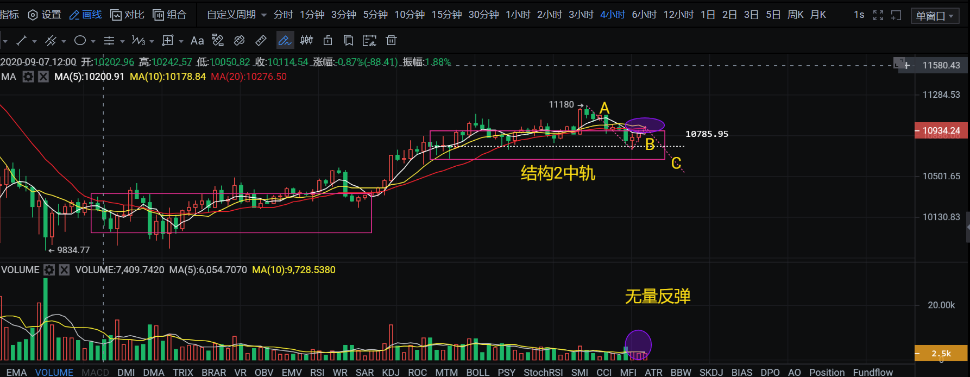Click the ruler with link icon
970x377 pixels.
coord(239,40)
